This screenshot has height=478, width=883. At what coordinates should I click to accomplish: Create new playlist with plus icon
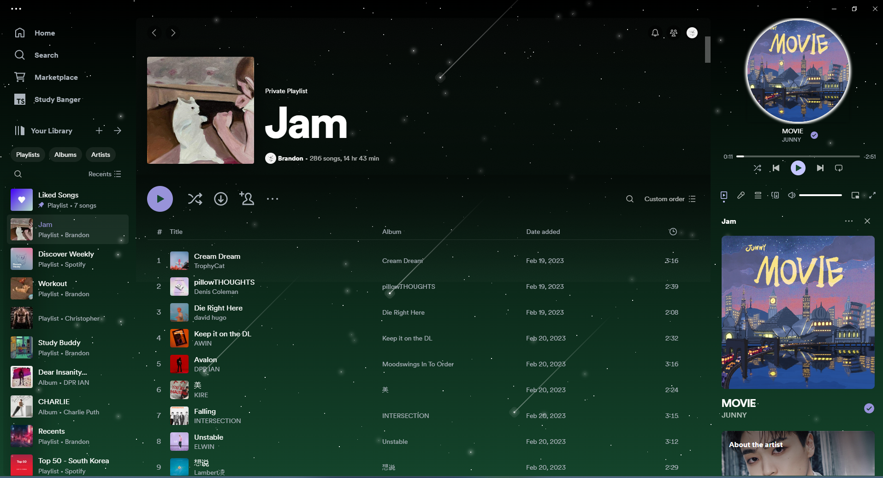99,131
